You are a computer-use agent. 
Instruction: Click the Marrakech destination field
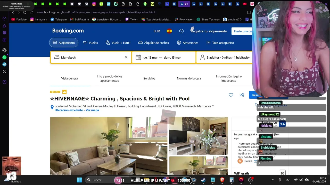(x=91, y=57)
